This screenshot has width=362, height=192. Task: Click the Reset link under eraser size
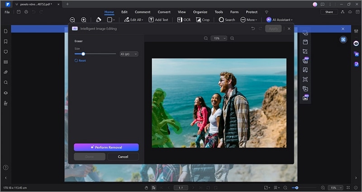80,61
